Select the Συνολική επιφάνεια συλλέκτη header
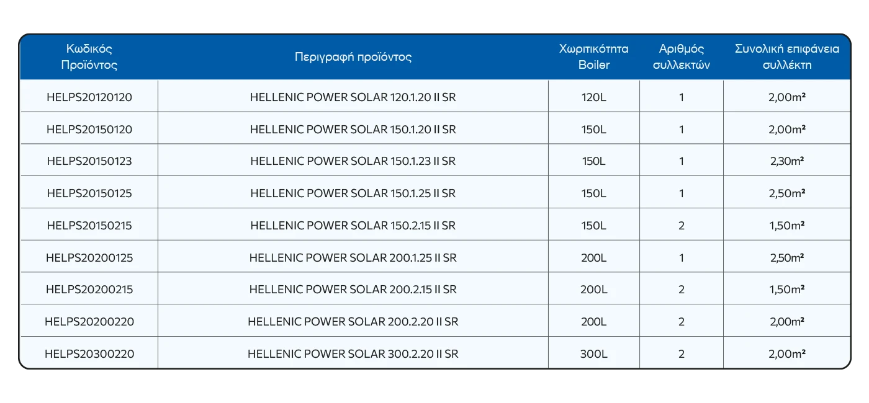Viewport: 869px width, 403px height. click(x=786, y=57)
